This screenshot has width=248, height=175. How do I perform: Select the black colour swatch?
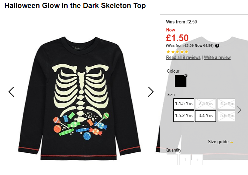tap(180, 81)
